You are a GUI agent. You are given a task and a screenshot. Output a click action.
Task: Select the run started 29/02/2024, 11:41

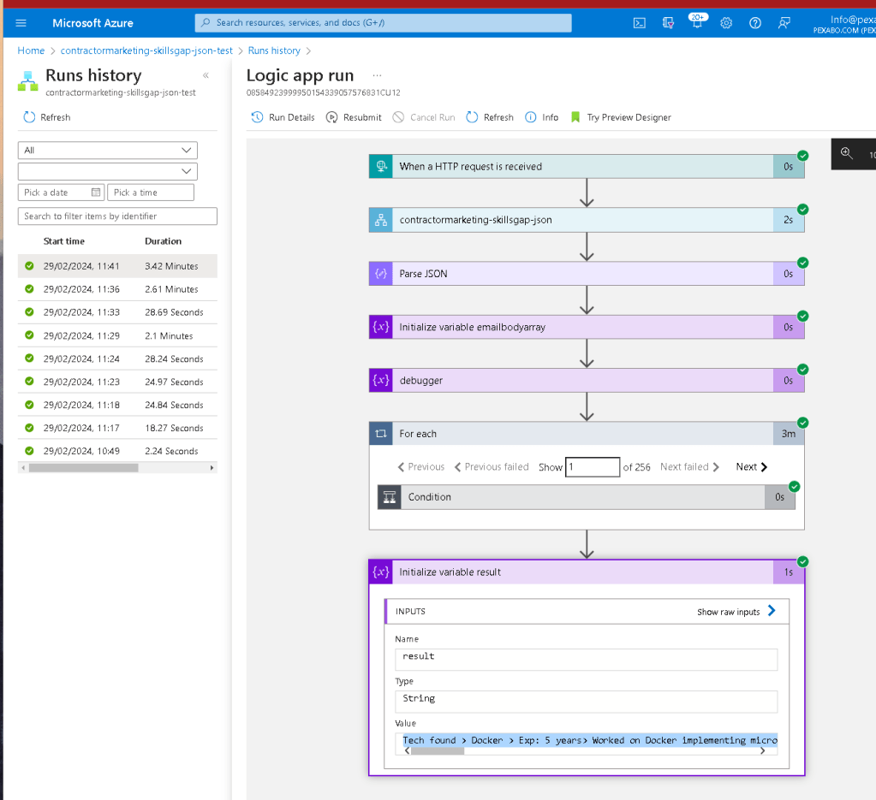[x=117, y=266]
